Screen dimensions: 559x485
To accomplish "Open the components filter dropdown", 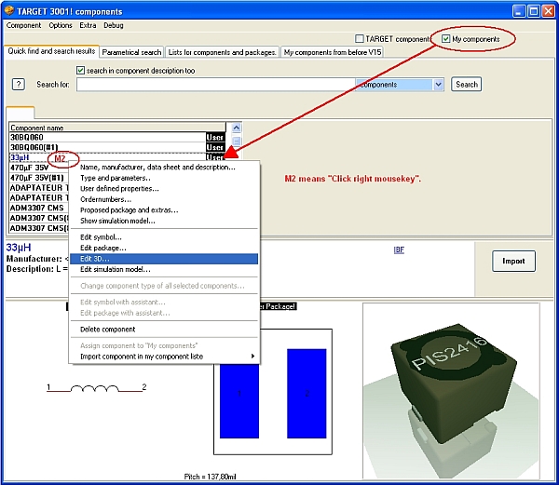I will click(438, 85).
